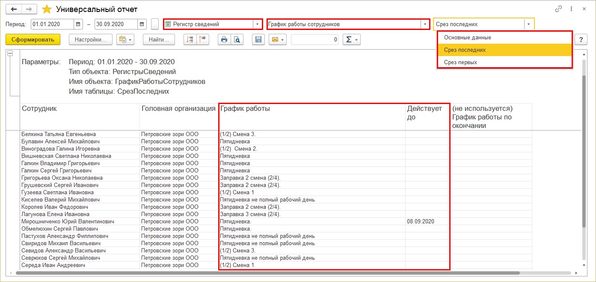Select cell 'Середа Иван Андреевич'
The image size is (596, 282).
point(80,265)
